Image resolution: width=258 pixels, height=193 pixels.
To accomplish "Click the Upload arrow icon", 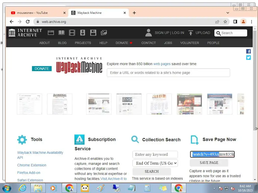I will pos(190,33).
